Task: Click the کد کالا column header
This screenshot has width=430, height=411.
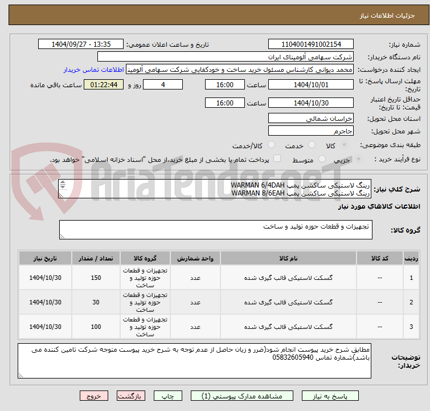Action: (380, 258)
